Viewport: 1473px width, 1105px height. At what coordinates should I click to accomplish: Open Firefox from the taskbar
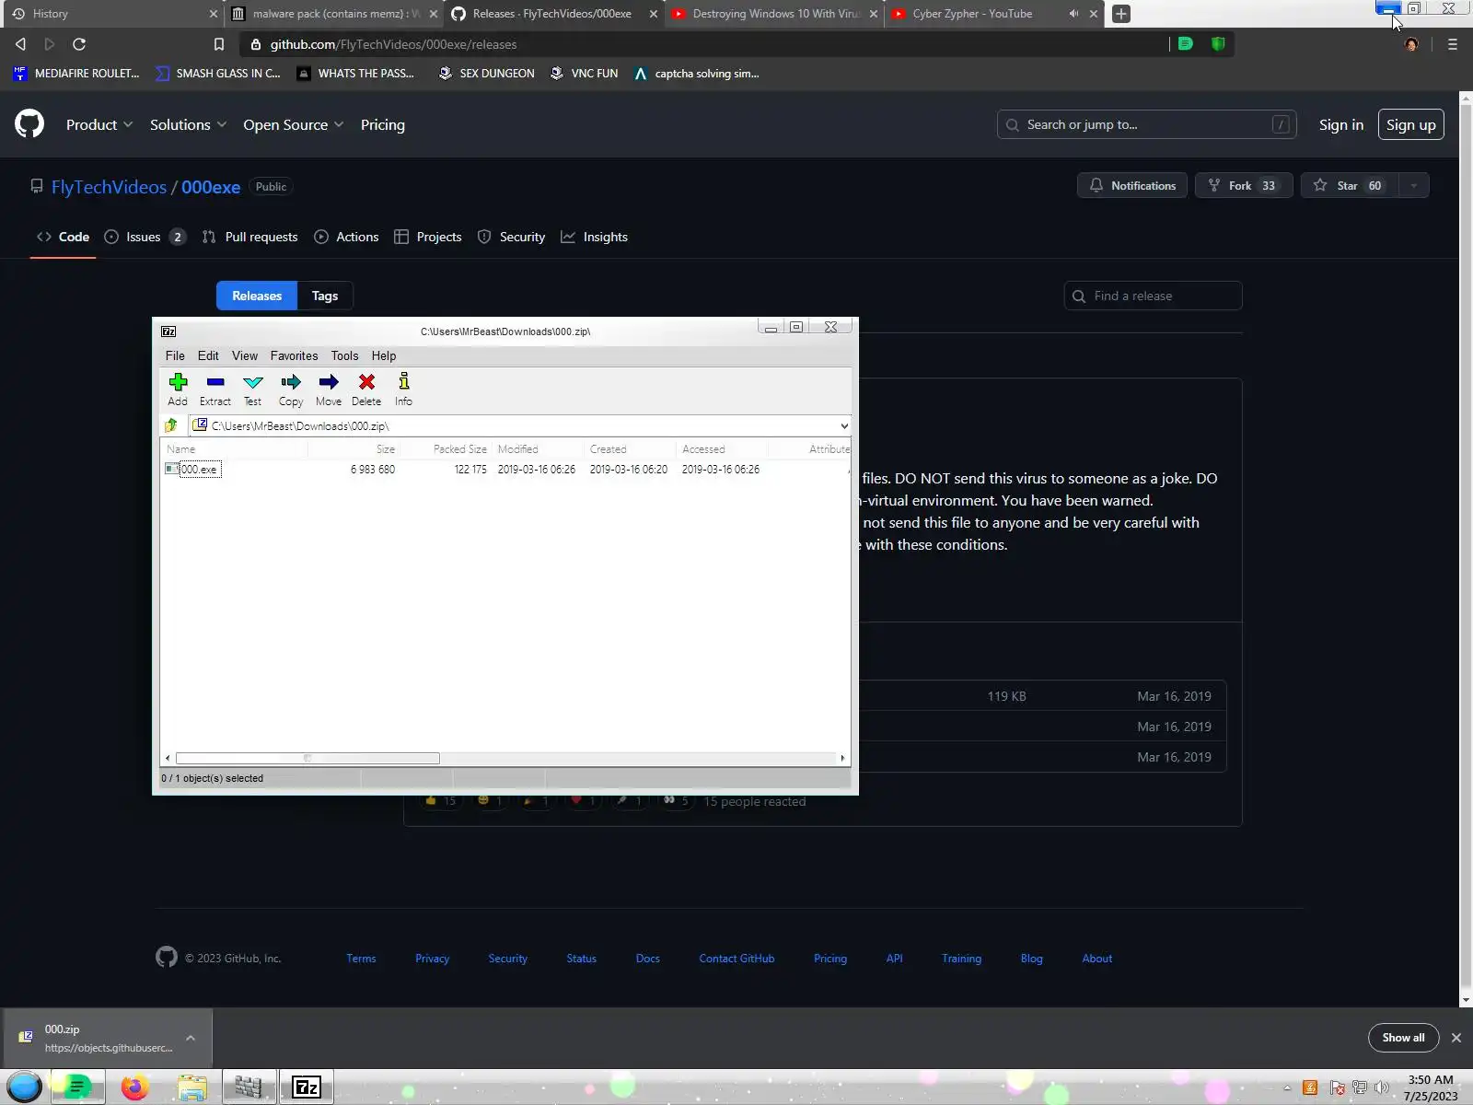(134, 1088)
